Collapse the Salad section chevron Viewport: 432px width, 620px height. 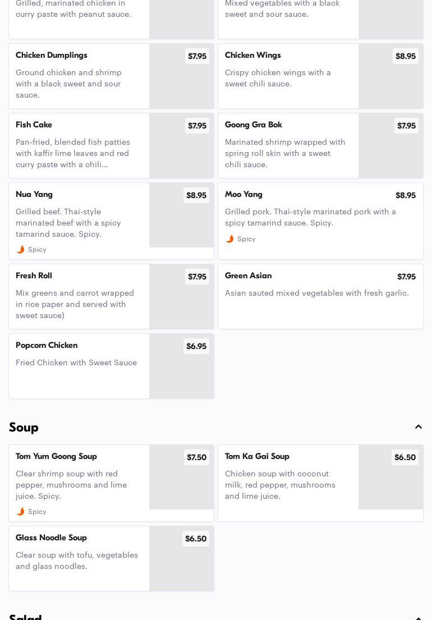(419, 617)
